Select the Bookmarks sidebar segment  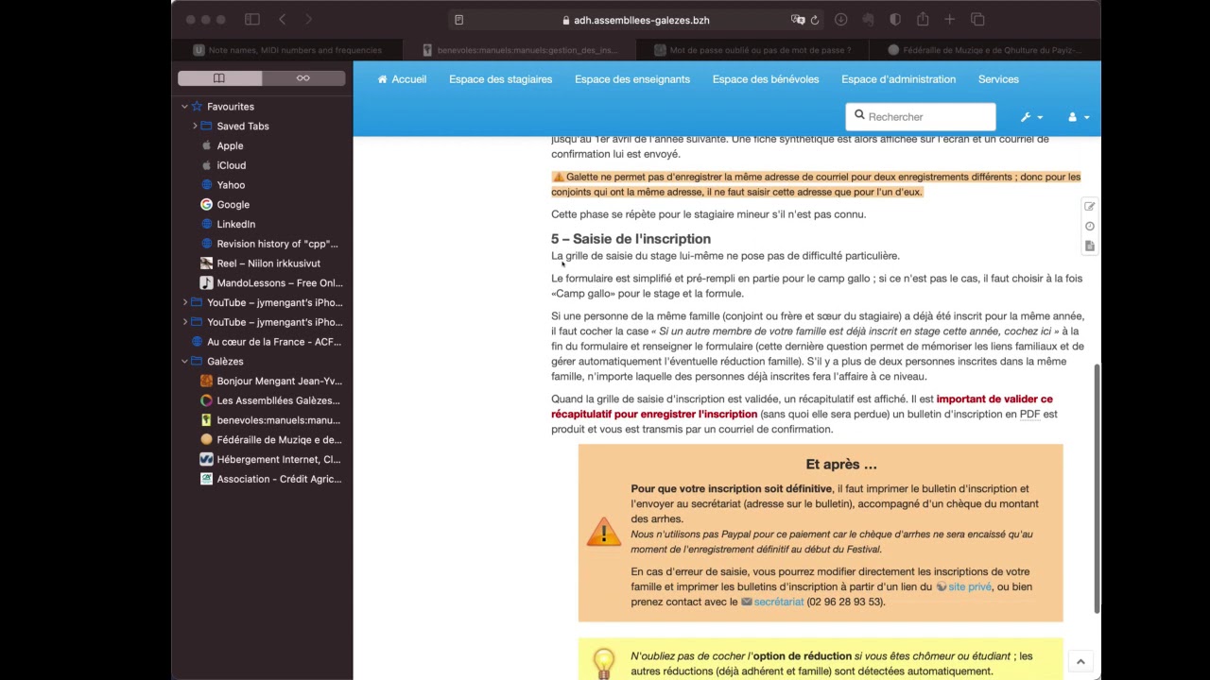coord(219,78)
